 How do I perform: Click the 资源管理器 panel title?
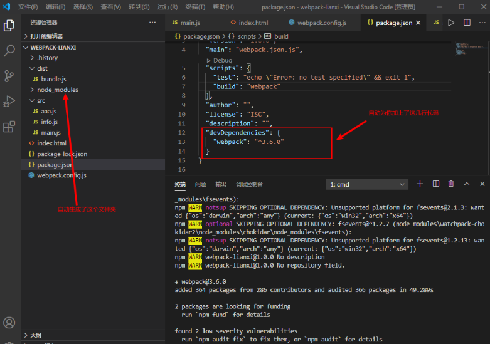pyautogui.click(x=44, y=23)
